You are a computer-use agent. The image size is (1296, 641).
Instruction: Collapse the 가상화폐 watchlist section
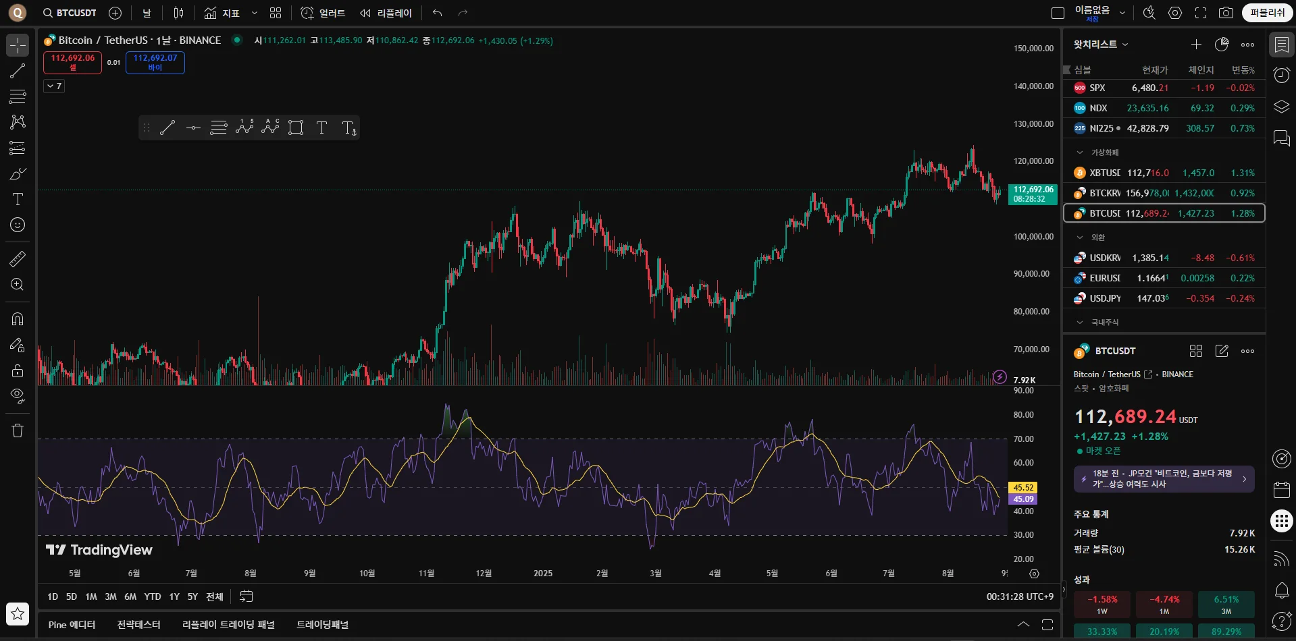[1080, 152]
